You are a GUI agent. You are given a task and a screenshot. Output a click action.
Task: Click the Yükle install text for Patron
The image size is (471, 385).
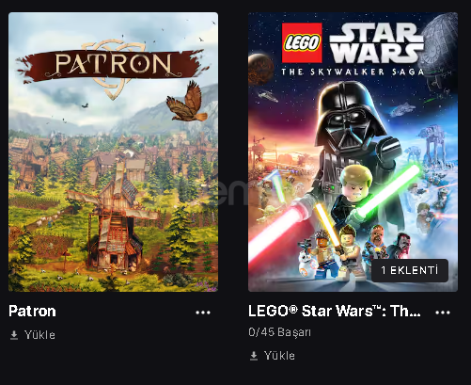39,335
